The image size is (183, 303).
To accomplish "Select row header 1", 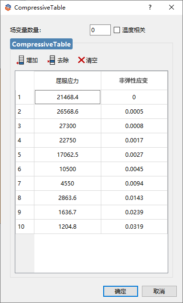I will tap(25, 97).
